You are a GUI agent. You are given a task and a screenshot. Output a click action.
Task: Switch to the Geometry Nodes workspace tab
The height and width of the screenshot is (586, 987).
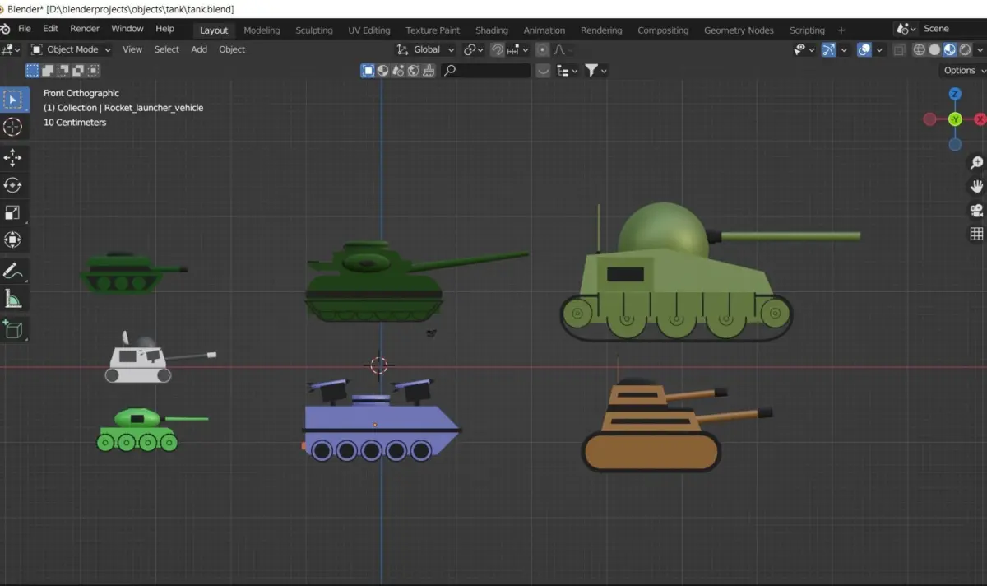[x=739, y=30]
